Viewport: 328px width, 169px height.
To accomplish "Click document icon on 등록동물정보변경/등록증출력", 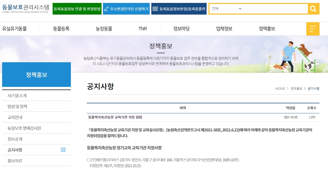I will click(x=155, y=9).
